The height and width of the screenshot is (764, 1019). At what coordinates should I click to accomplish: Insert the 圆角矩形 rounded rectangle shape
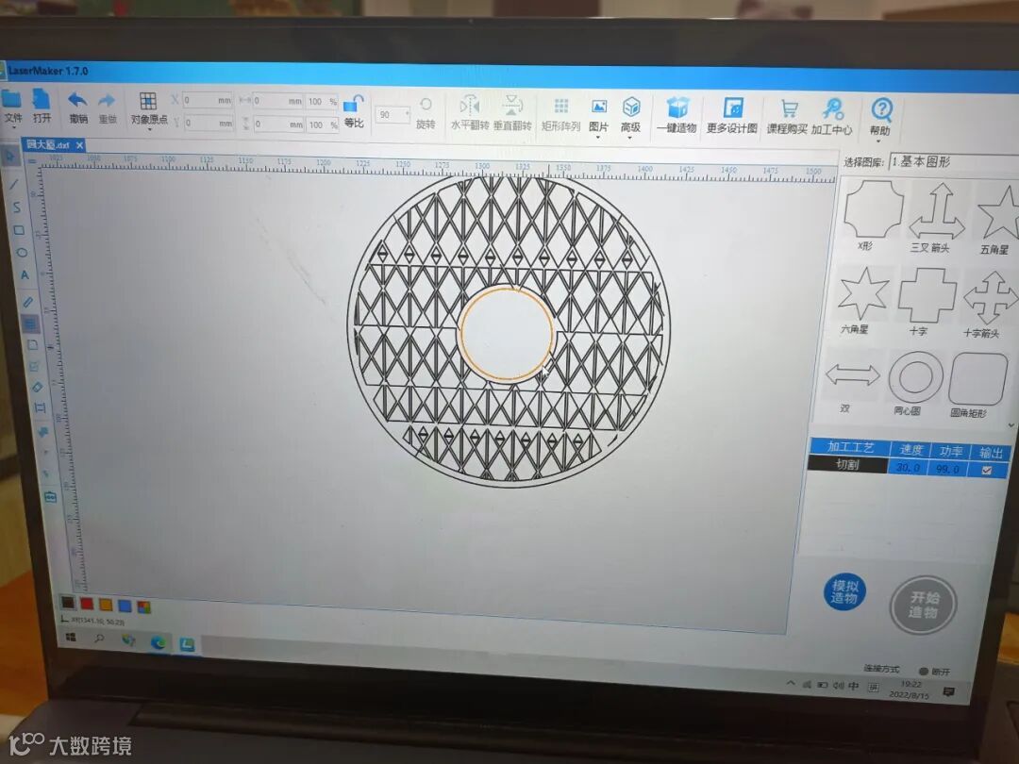tap(977, 379)
